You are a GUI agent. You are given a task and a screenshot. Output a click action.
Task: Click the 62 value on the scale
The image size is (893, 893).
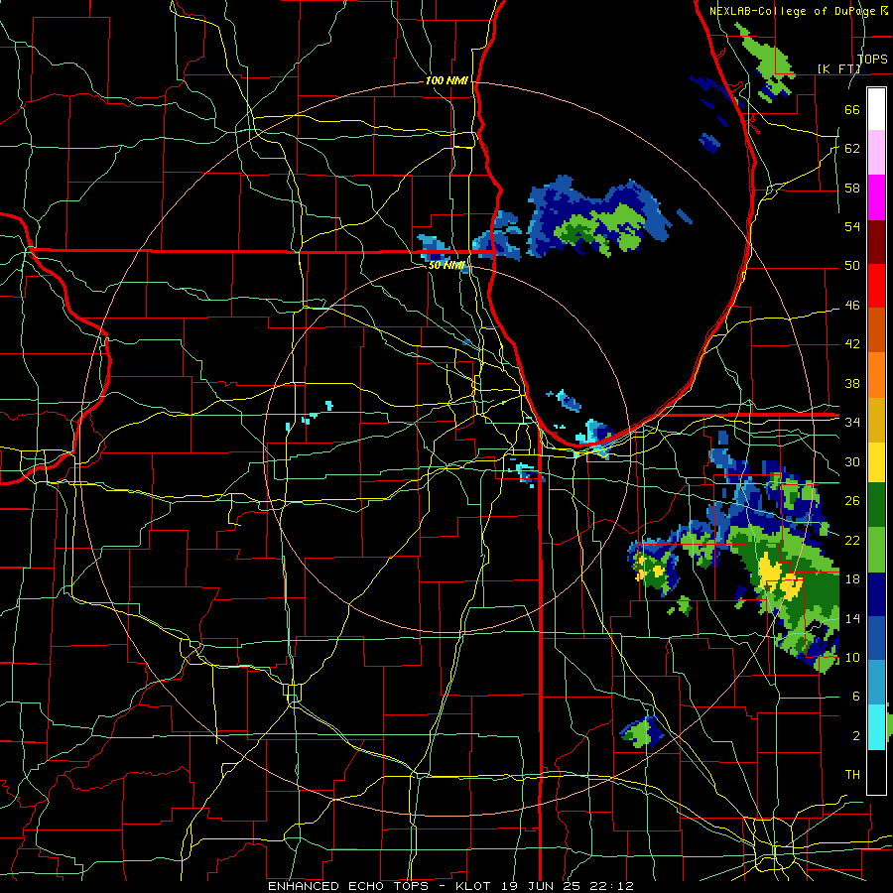(x=852, y=148)
